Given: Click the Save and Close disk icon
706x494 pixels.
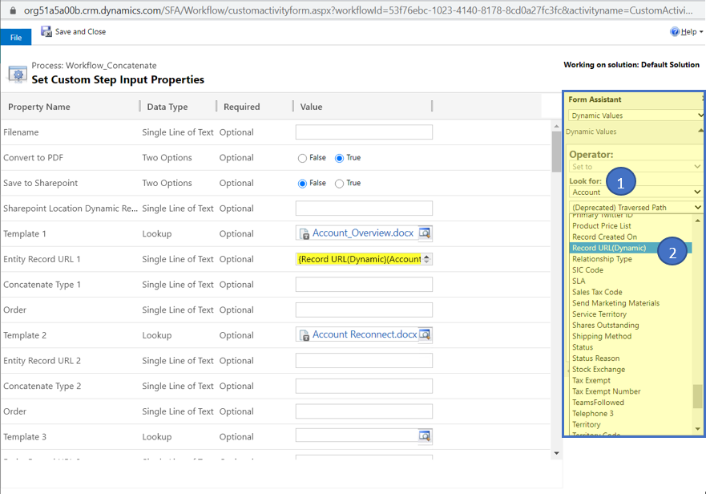Looking at the screenshot, I should point(46,31).
